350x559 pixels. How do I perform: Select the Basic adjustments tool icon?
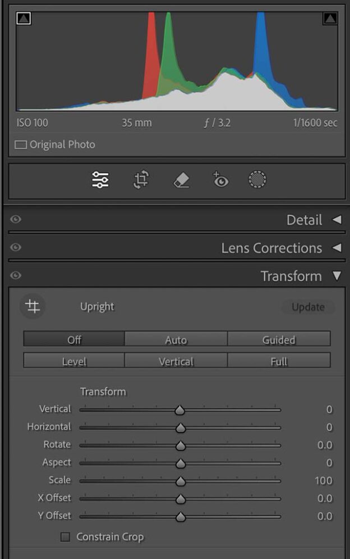[100, 179]
